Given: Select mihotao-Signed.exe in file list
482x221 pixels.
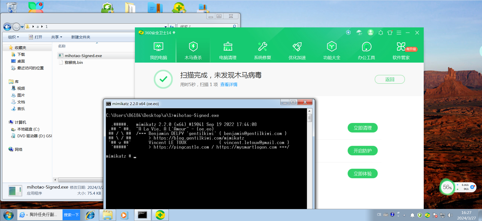Looking at the screenshot, I should click(x=83, y=56).
